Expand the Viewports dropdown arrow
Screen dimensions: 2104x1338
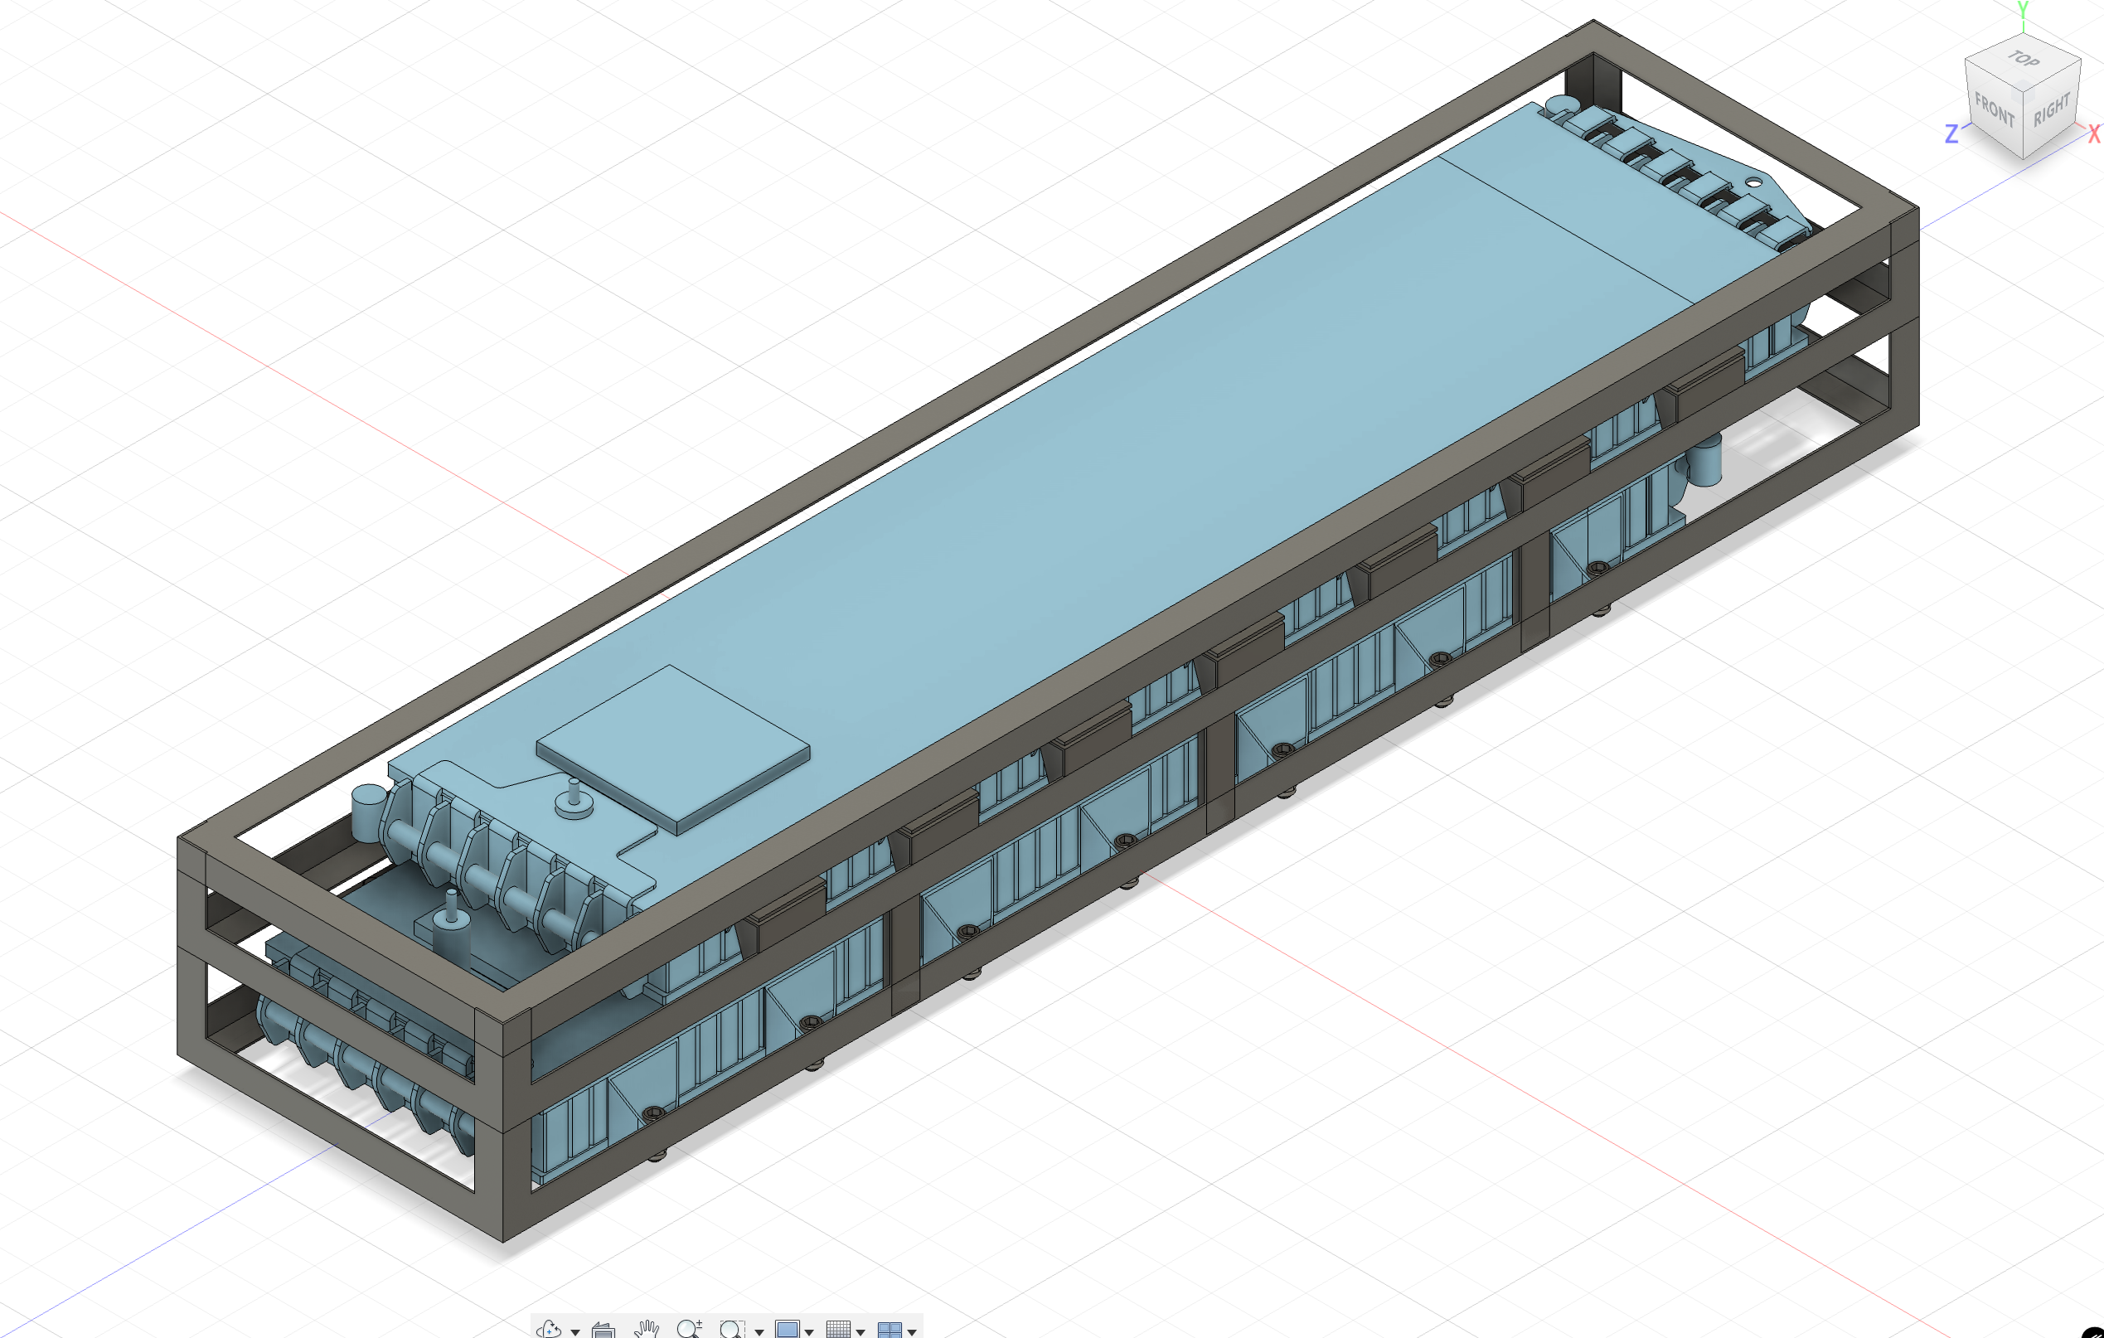[912, 1331]
